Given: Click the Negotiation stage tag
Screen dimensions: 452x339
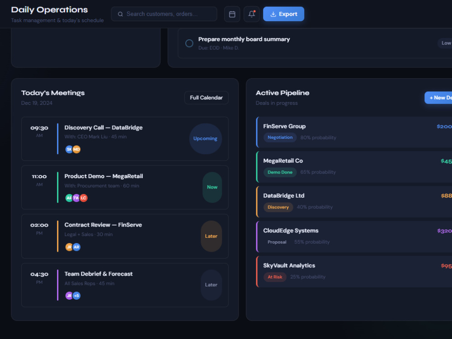Looking at the screenshot, I should click(280, 137).
